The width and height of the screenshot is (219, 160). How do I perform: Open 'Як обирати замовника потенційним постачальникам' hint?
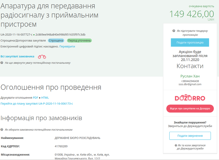[39, 130]
